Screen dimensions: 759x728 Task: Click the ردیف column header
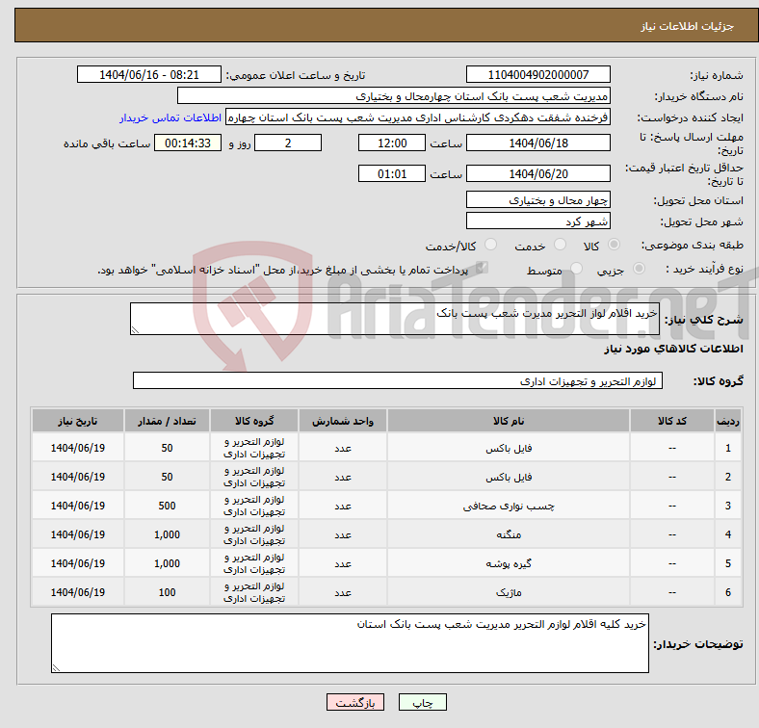[727, 421]
